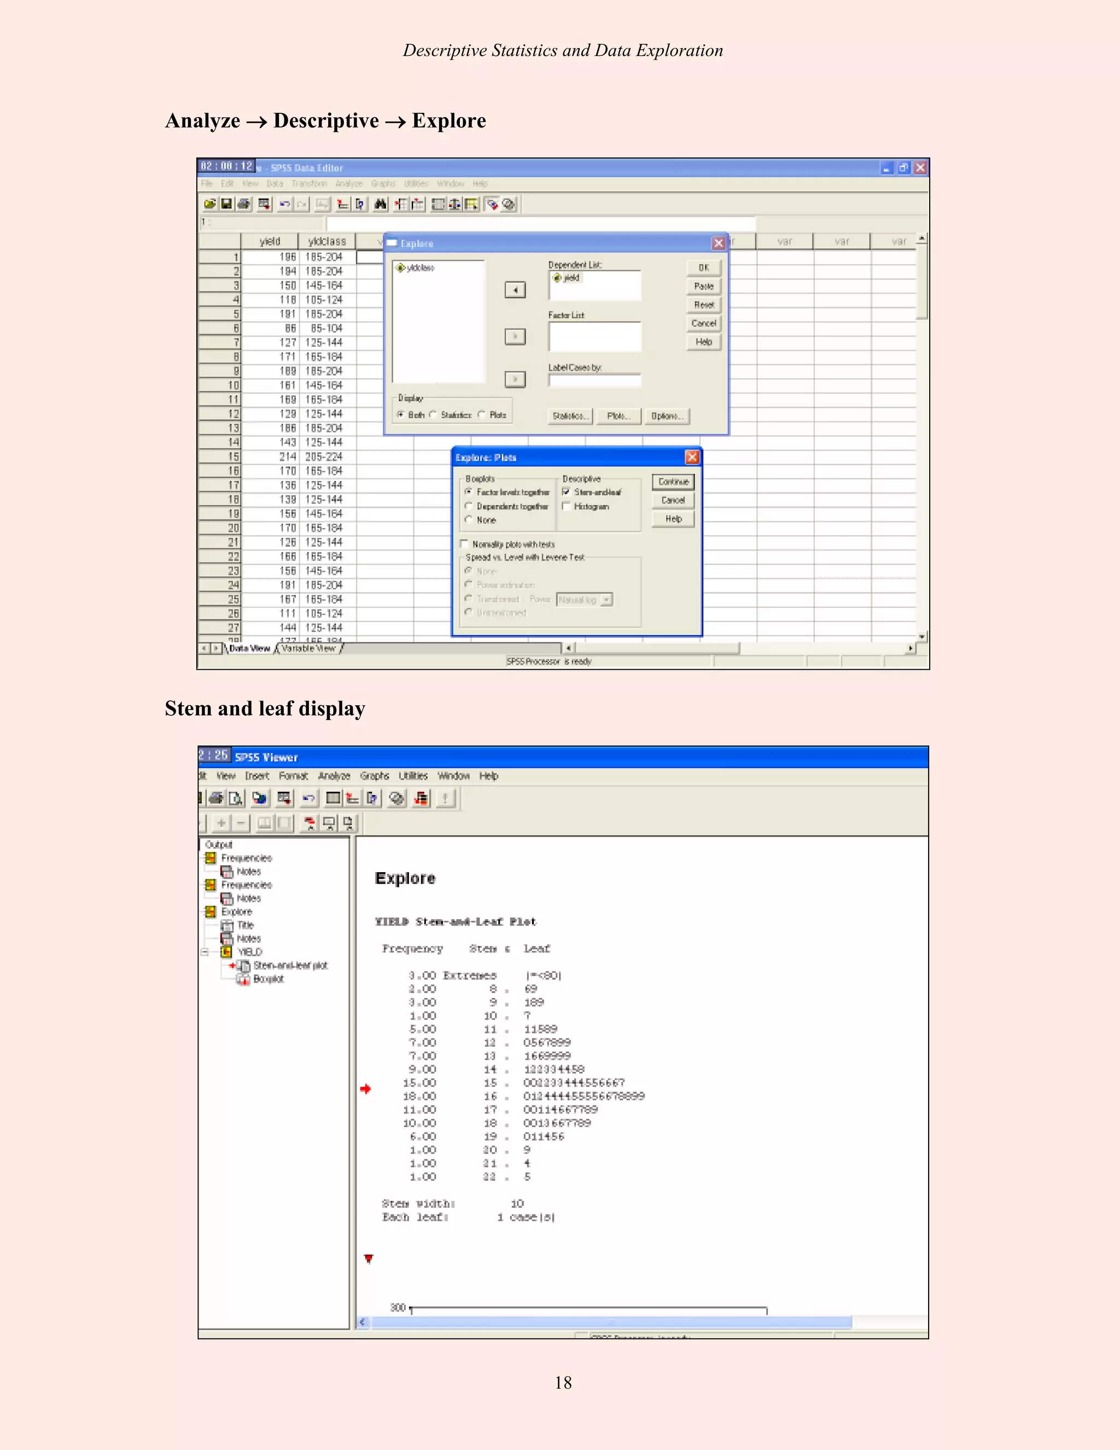Click the Designate Window icon in SPSS Viewer
1120x1450 pixels.
[446, 798]
